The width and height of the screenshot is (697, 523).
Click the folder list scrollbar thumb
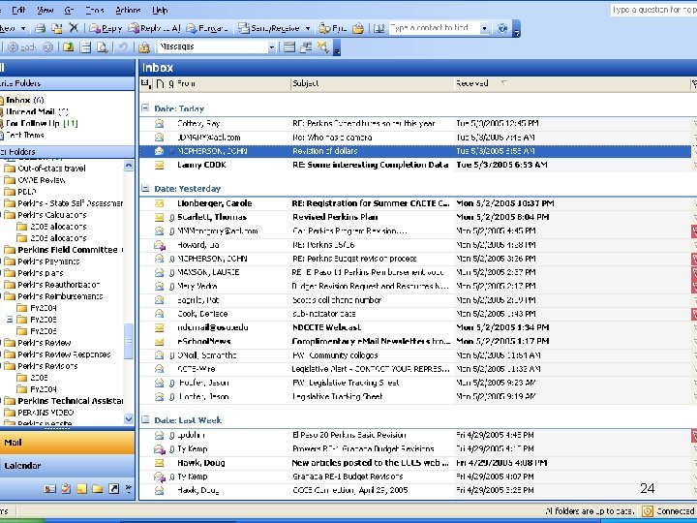tap(129, 342)
